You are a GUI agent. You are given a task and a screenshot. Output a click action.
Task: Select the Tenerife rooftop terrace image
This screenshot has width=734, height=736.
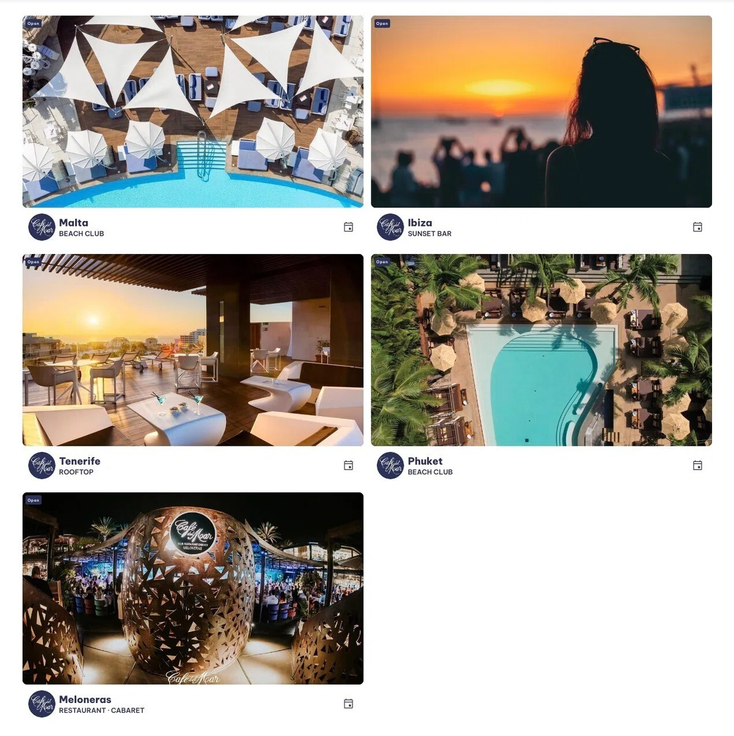tap(193, 350)
